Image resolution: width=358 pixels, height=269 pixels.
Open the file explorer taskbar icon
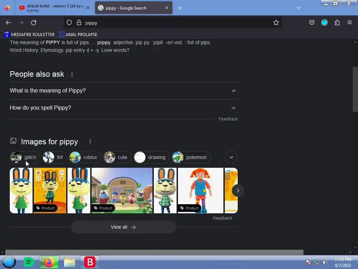point(70,262)
